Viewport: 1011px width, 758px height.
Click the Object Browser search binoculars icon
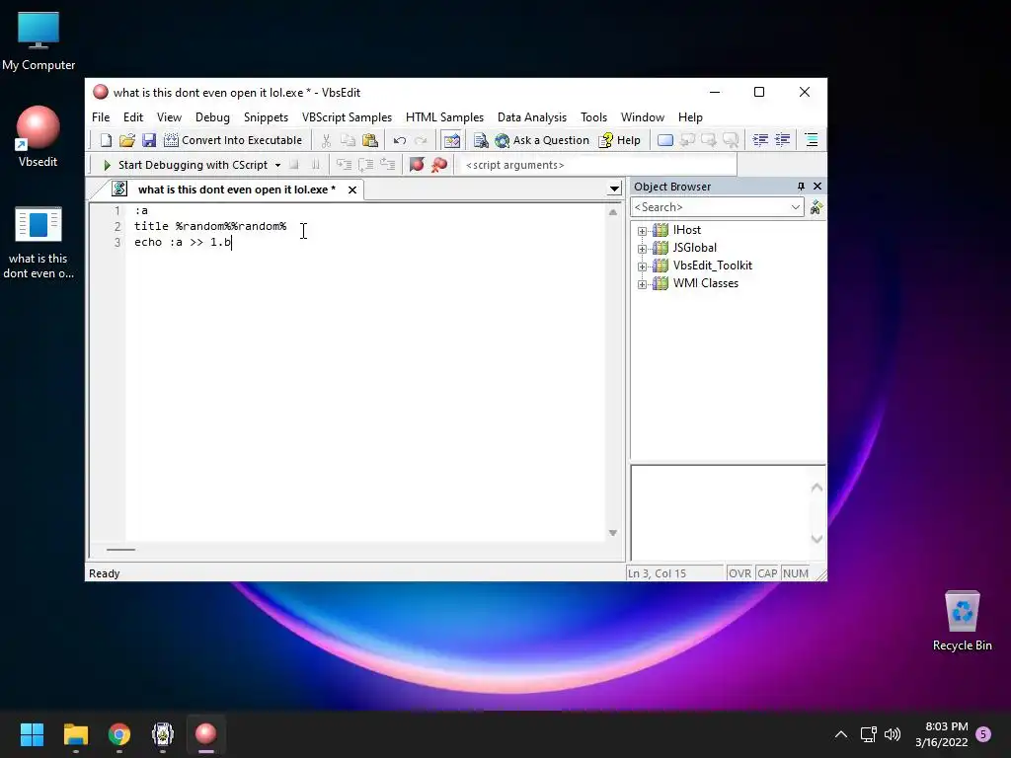pos(817,207)
